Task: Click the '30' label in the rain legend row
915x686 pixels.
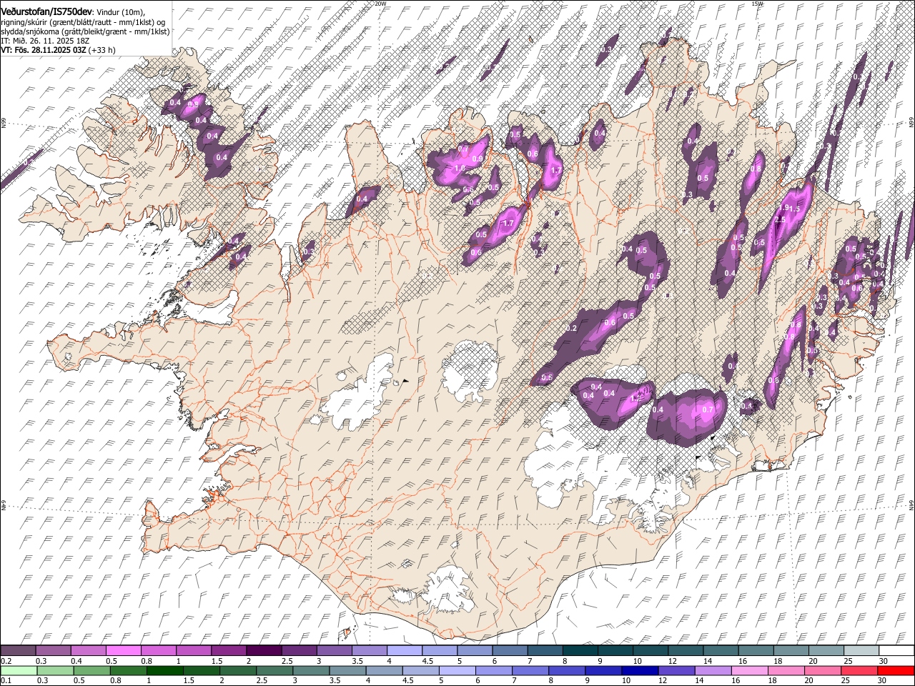Action: (x=883, y=681)
